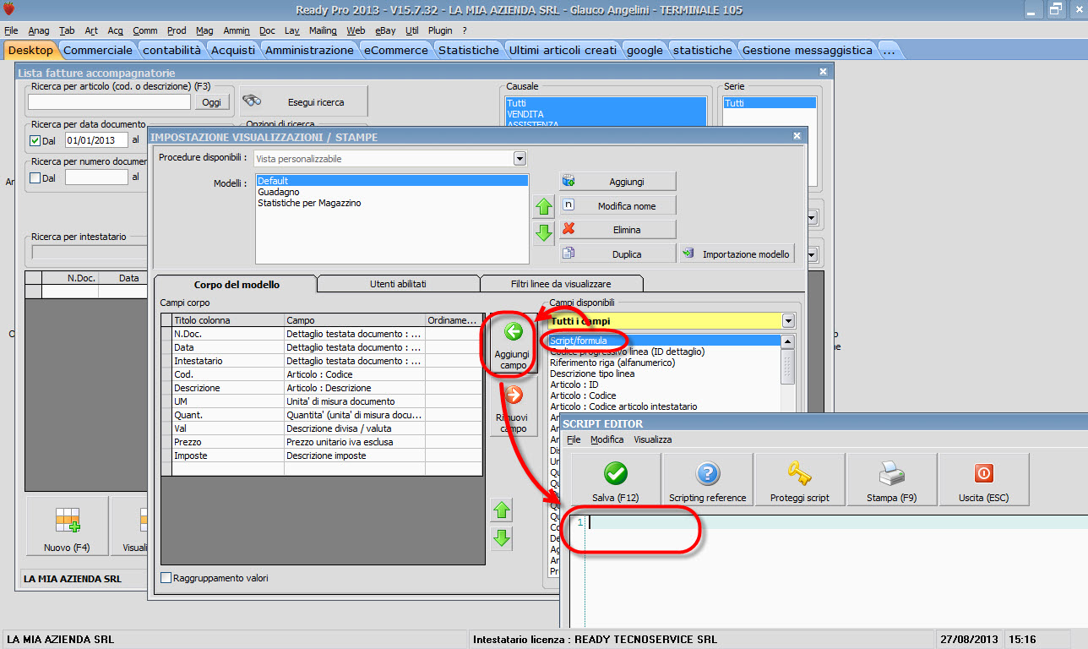Open Scripting reference help
The height and width of the screenshot is (649, 1088).
click(x=707, y=480)
